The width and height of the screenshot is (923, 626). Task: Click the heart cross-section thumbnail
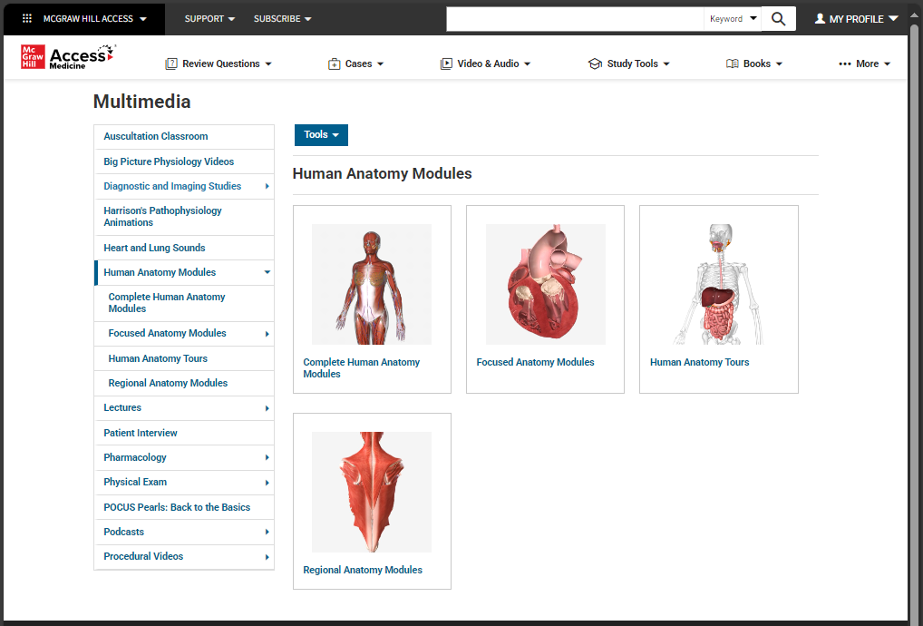pyautogui.click(x=545, y=285)
